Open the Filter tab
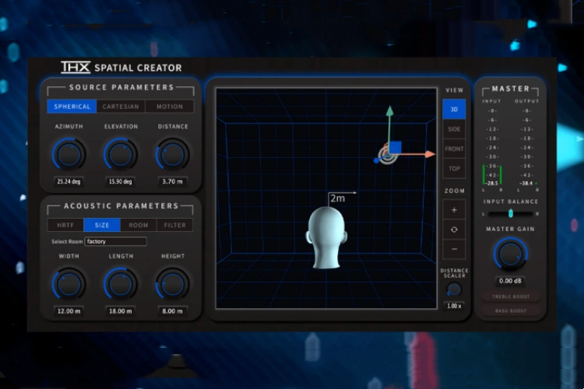Screen dimensions: 584x389 pos(174,225)
